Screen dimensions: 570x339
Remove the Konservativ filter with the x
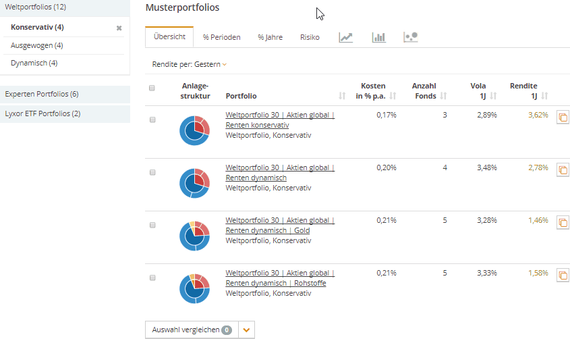(119, 28)
